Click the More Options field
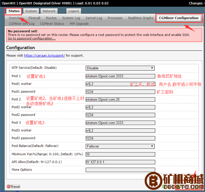Image resolution: width=205 pixels, height=192 pixels. tap(120, 170)
